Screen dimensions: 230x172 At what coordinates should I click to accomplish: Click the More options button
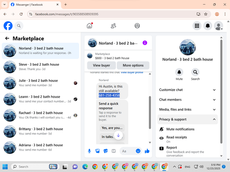pyautogui.click(x=133, y=65)
